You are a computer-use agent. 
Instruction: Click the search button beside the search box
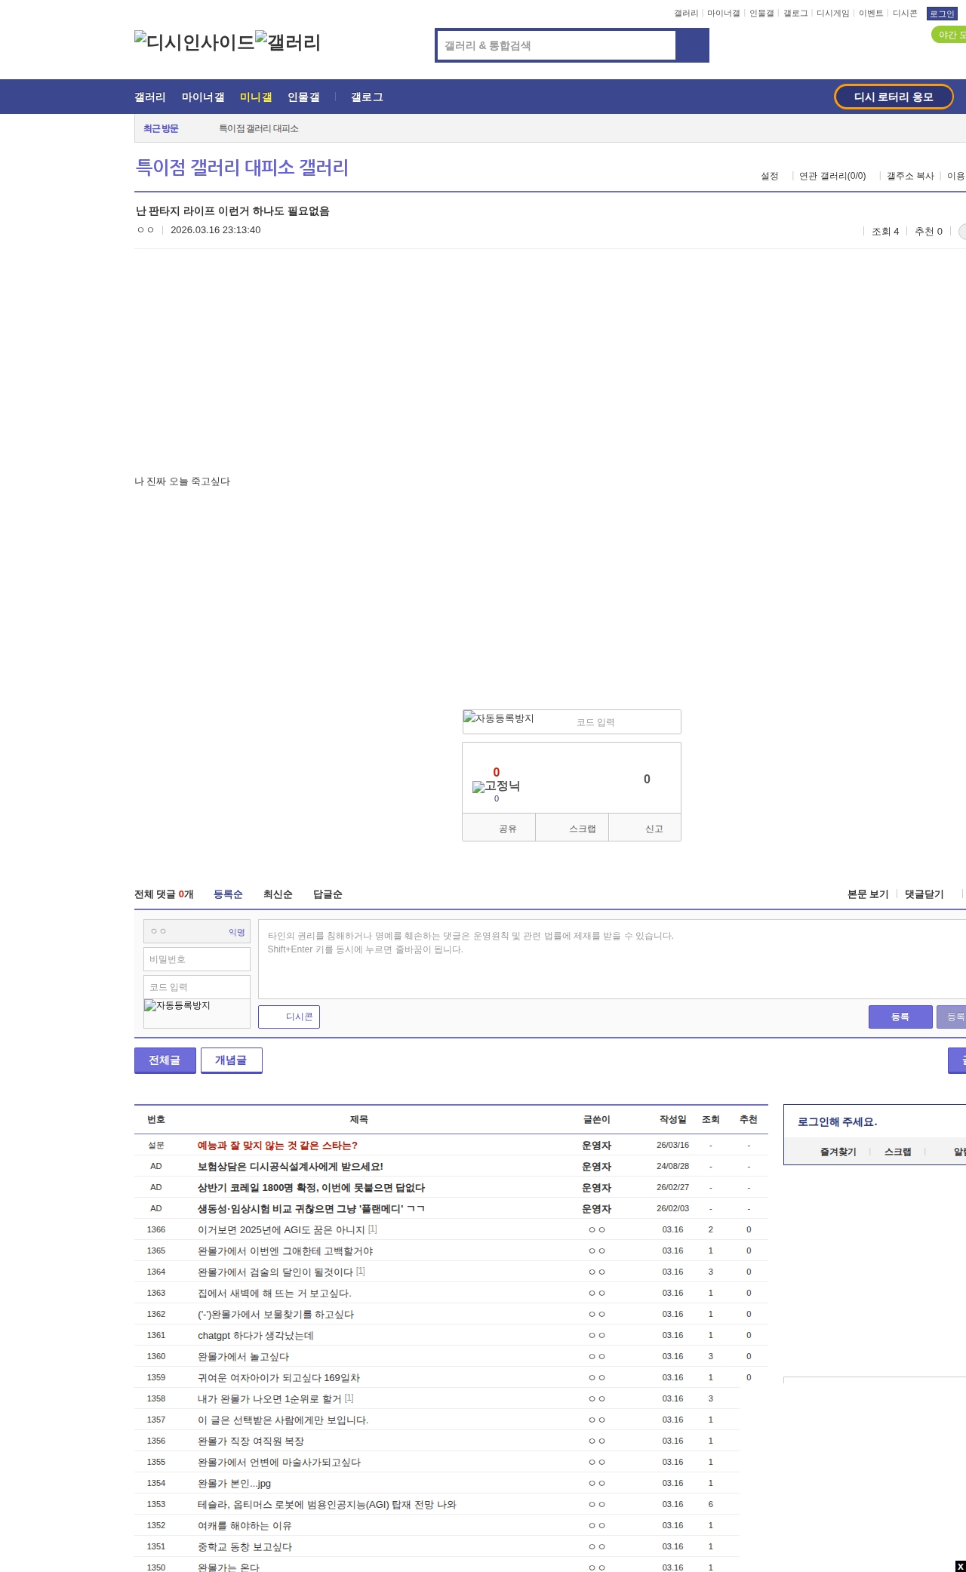tap(691, 45)
